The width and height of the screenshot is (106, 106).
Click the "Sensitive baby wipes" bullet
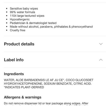point(24,8)
